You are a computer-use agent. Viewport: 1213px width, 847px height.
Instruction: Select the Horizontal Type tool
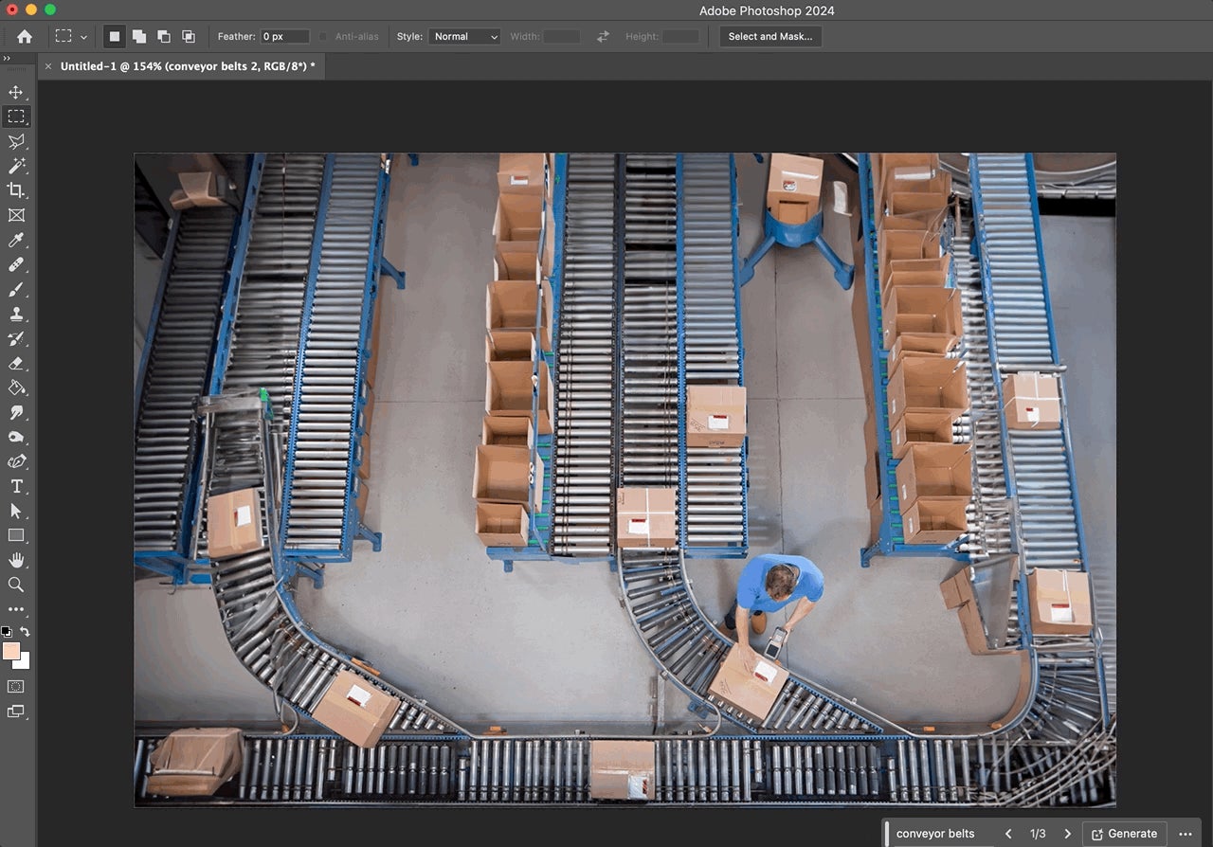(x=16, y=486)
